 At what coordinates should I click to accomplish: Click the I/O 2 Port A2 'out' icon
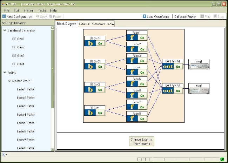[x=168, y=90]
